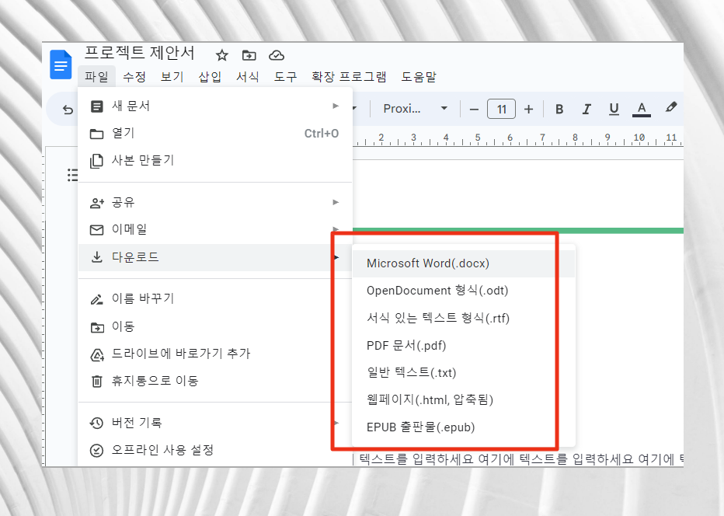Select the highlight color pen
This screenshot has width=724, height=516.
[x=671, y=108]
